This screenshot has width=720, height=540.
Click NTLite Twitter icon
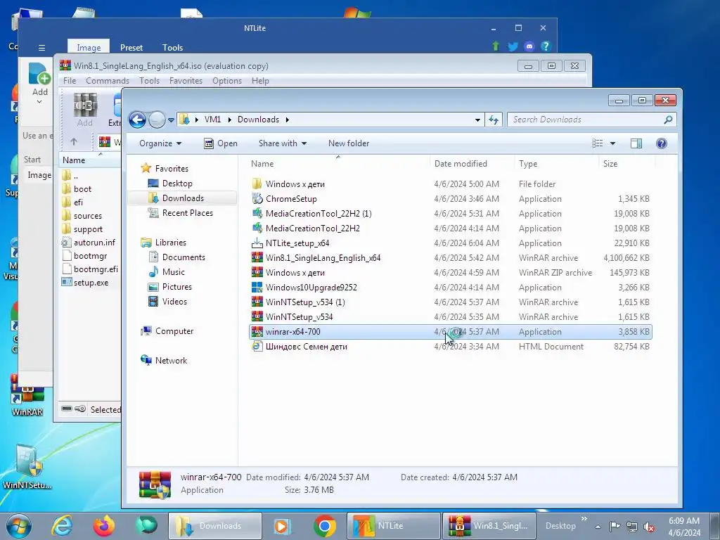[x=513, y=46]
